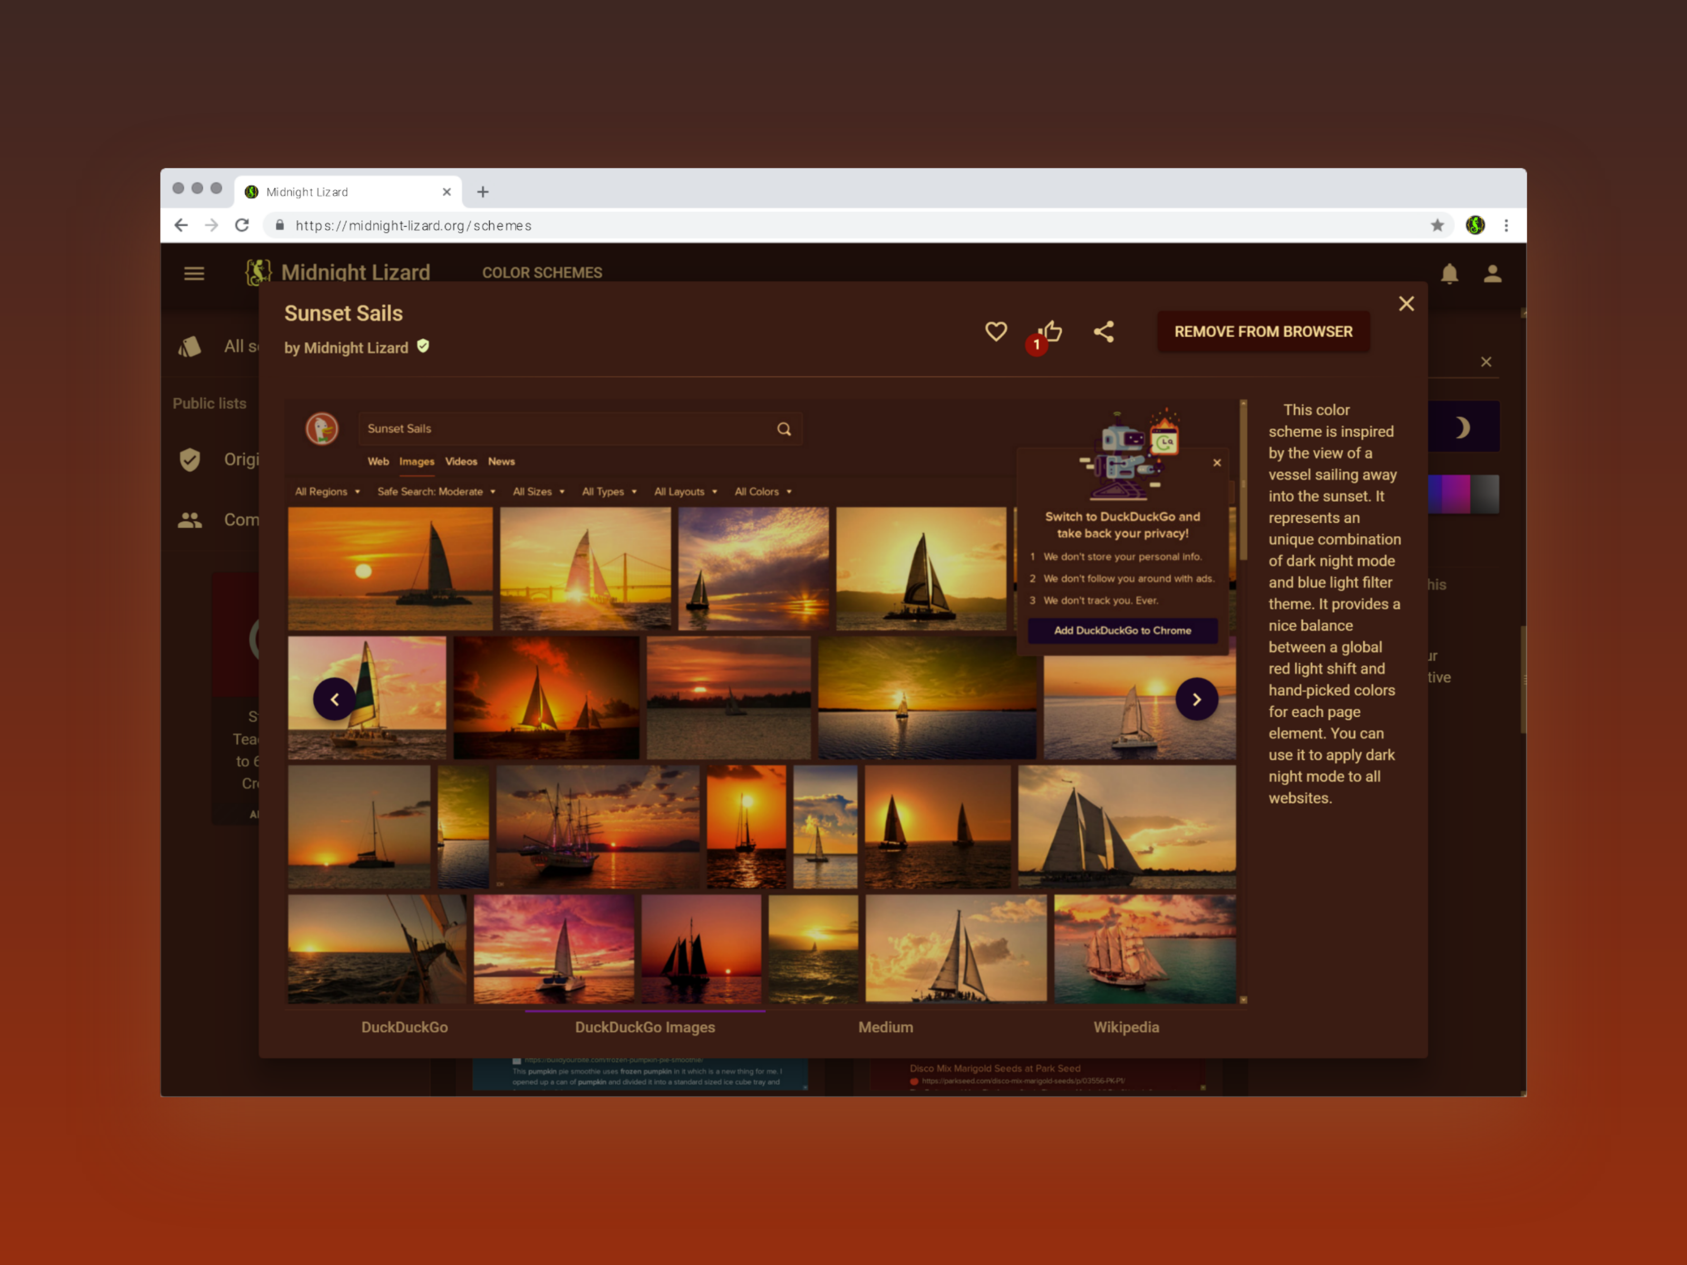Like Sunset Sails with thumbs-up icon

click(x=1052, y=331)
